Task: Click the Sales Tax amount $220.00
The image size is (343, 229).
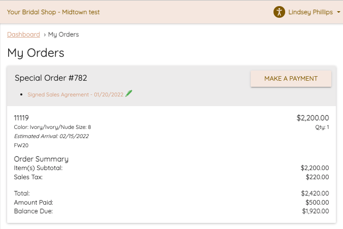Action: pos(317,177)
